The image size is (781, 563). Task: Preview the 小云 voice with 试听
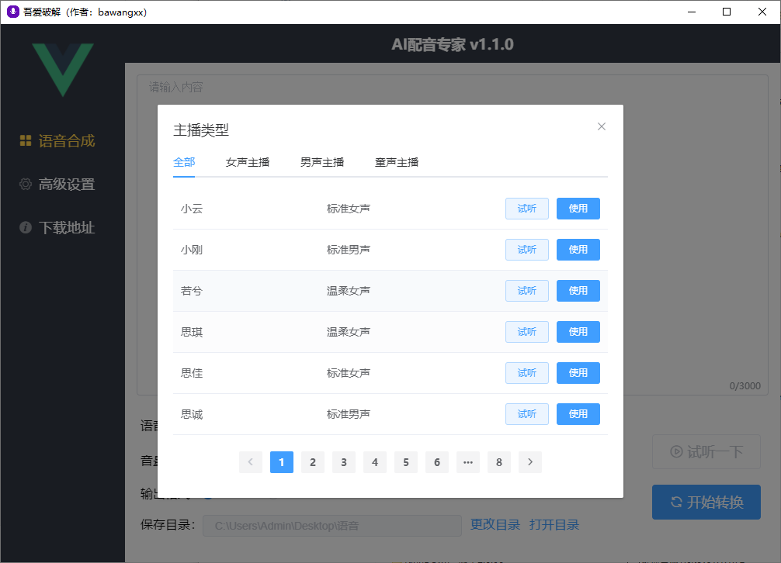point(527,209)
